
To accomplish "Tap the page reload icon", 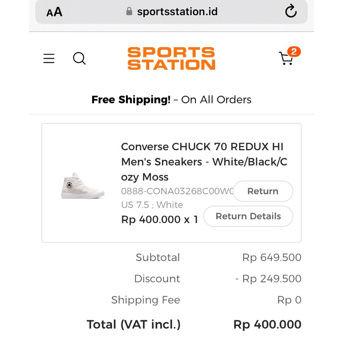I will (x=292, y=12).
